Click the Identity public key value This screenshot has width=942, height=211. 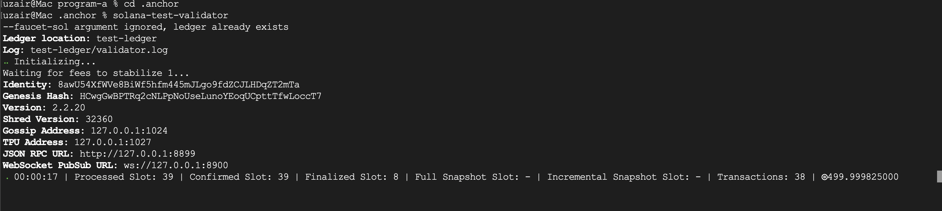[178, 85]
